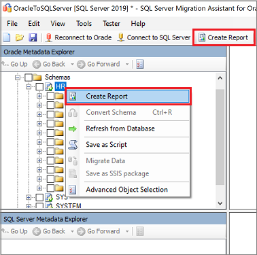This screenshot has width=257, height=255.
Task: Click the Create Report context menu icon
Action: click(73, 97)
